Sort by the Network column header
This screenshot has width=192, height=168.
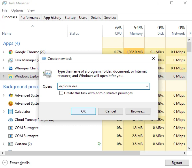pos(176,31)
